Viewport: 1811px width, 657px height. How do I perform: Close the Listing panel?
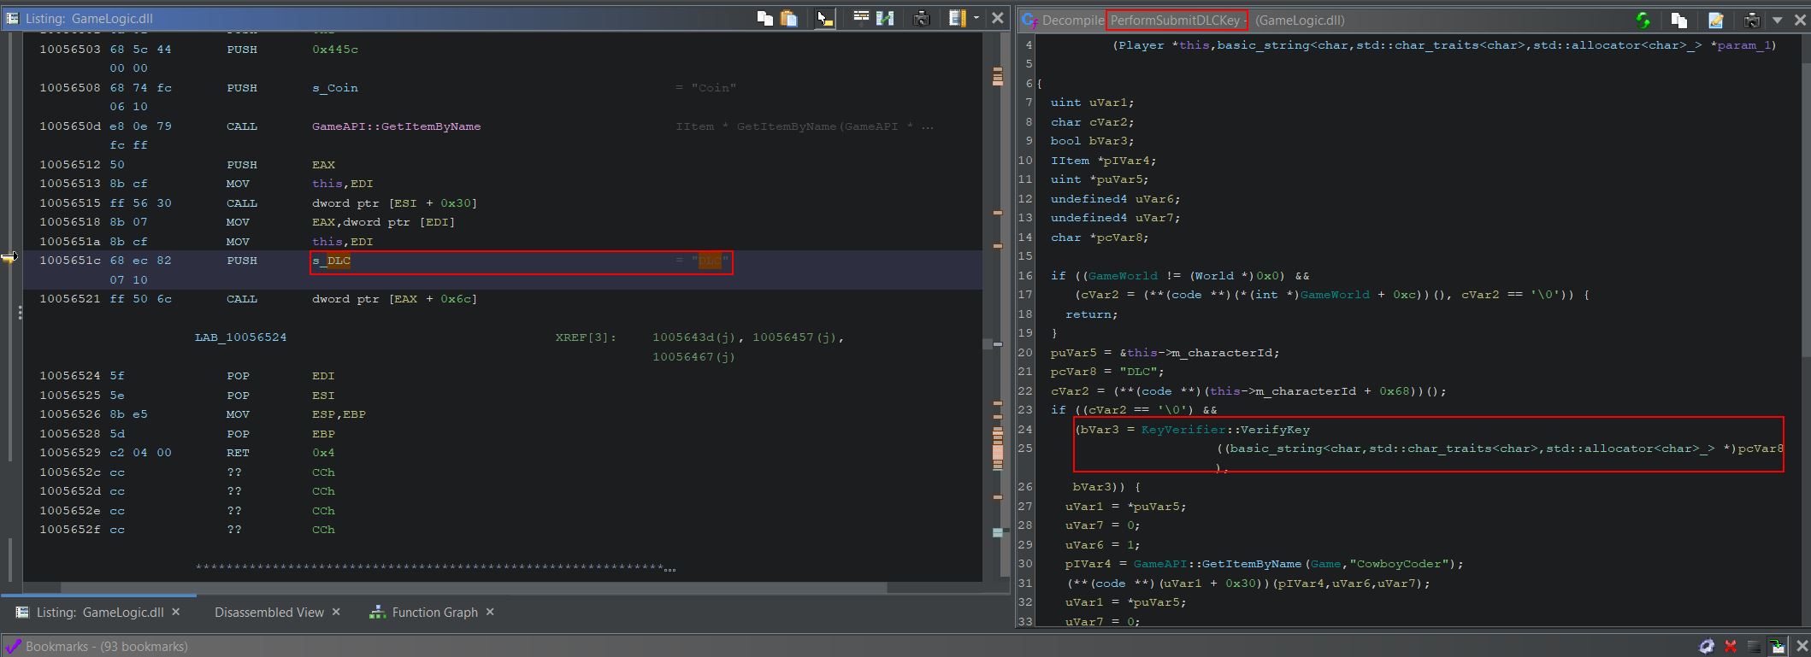[x=997, y=18]
